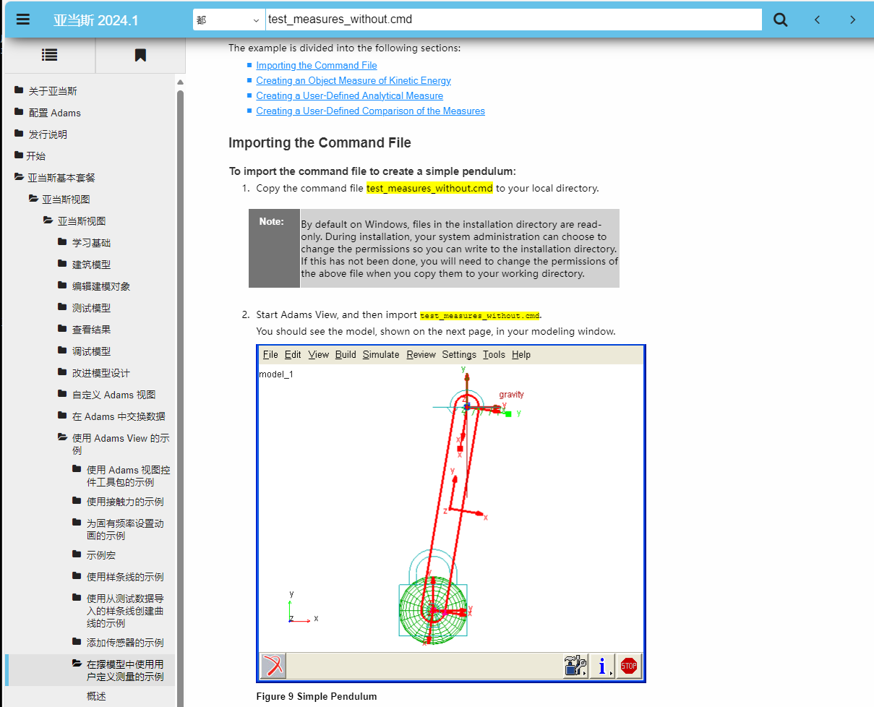Switch to the bookmarks tab
The width and height of the screenshot is (874, 707).
point(140,55)
